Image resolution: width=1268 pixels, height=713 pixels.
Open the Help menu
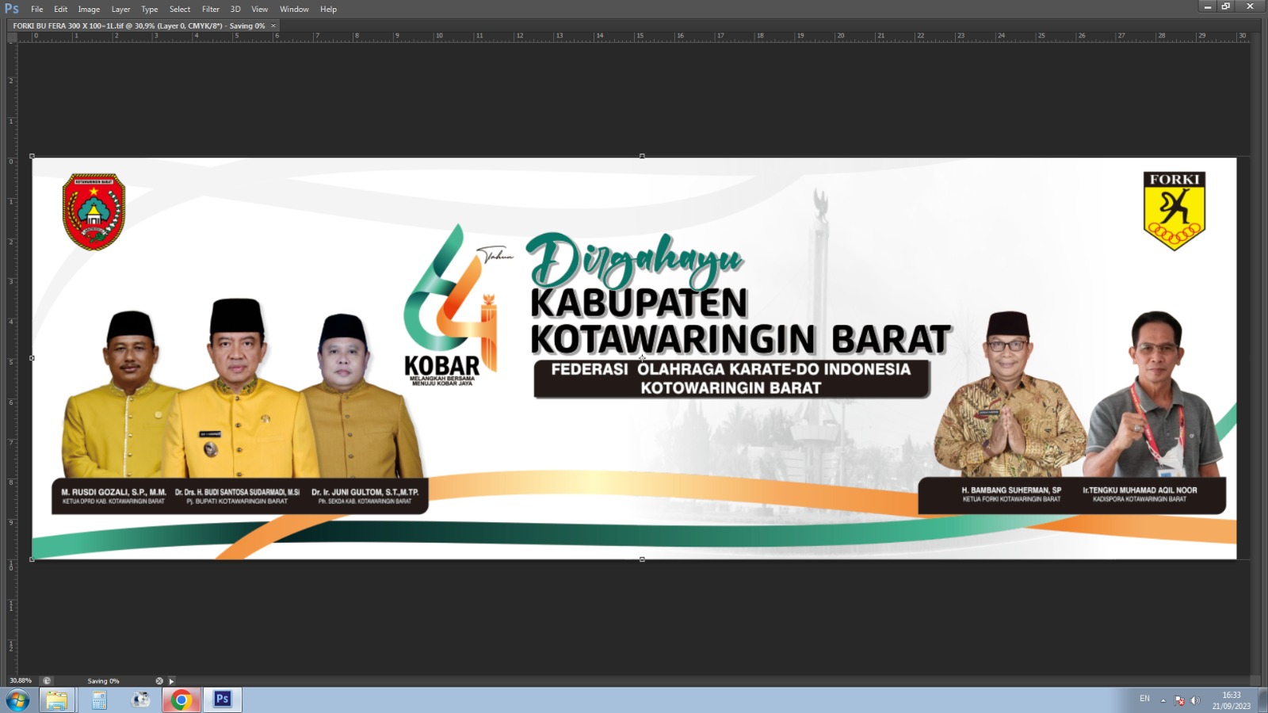tap(329, 10)
